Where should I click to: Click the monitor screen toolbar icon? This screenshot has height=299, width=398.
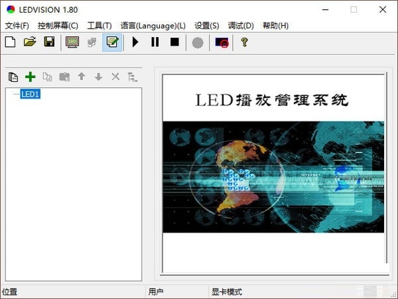click(72, 42)
